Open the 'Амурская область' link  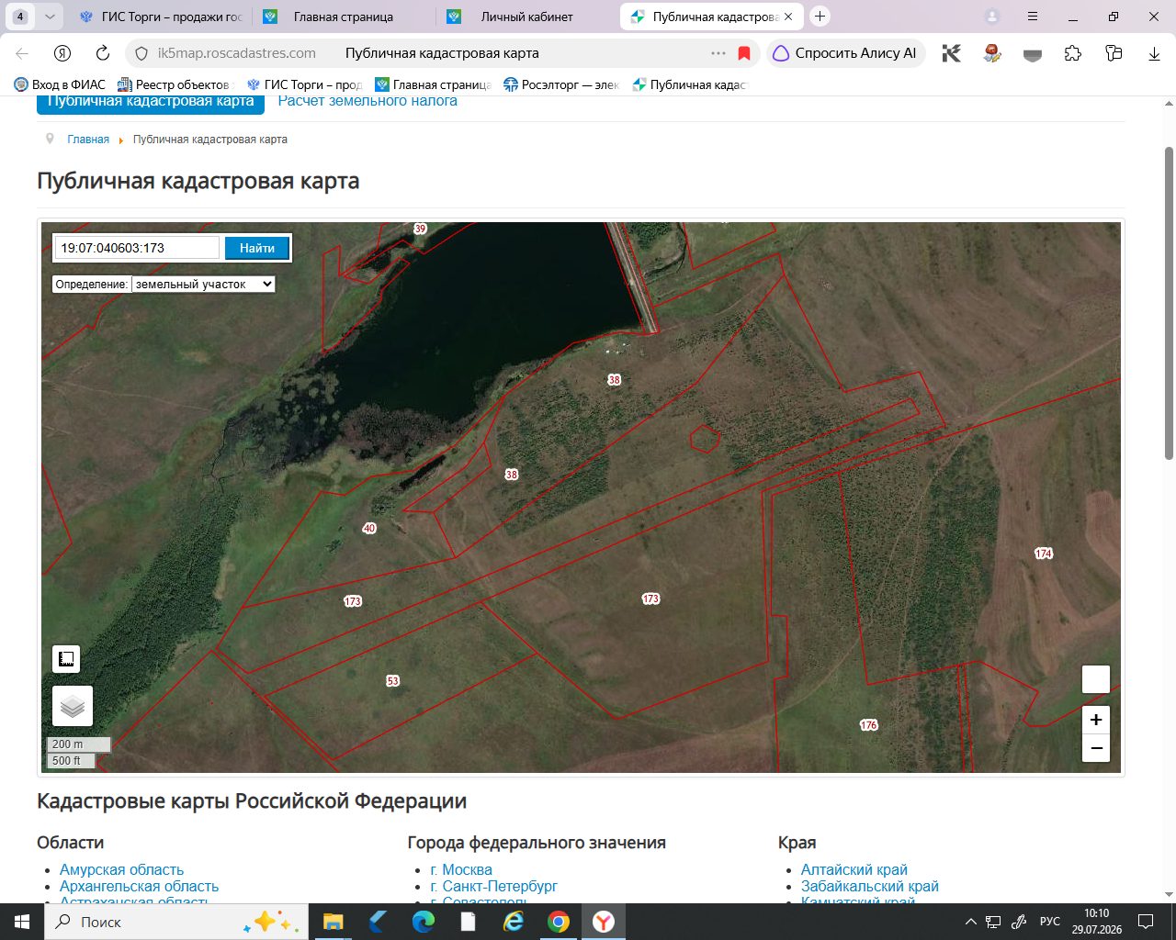[x=121, y=869]
